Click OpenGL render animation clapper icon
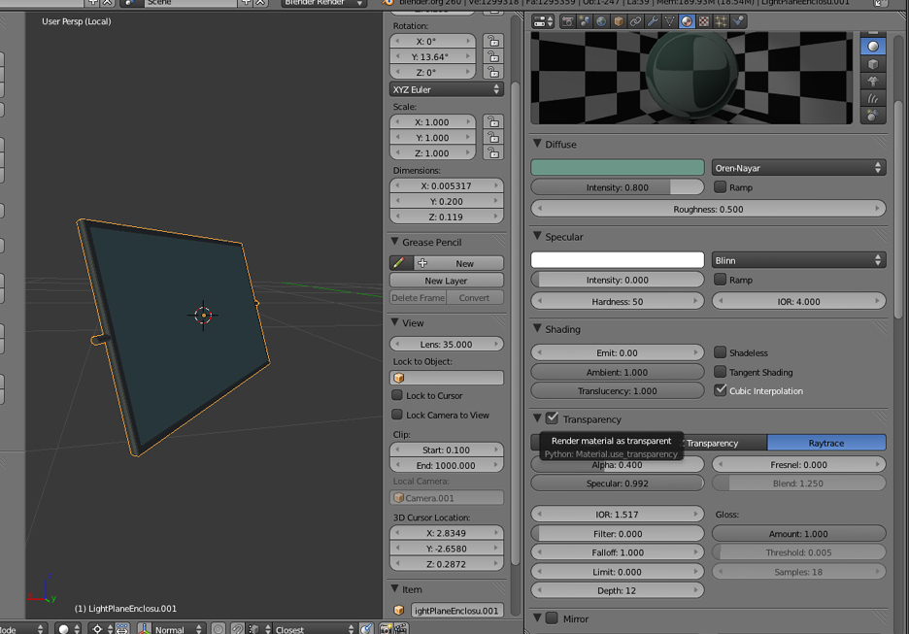Image resolution: width=909 pixels, height=634 pixels. coord(400,629)
